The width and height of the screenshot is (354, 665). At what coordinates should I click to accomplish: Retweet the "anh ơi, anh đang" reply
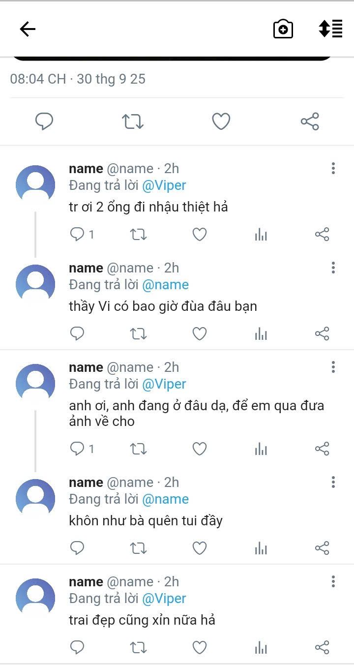[138, 449]
